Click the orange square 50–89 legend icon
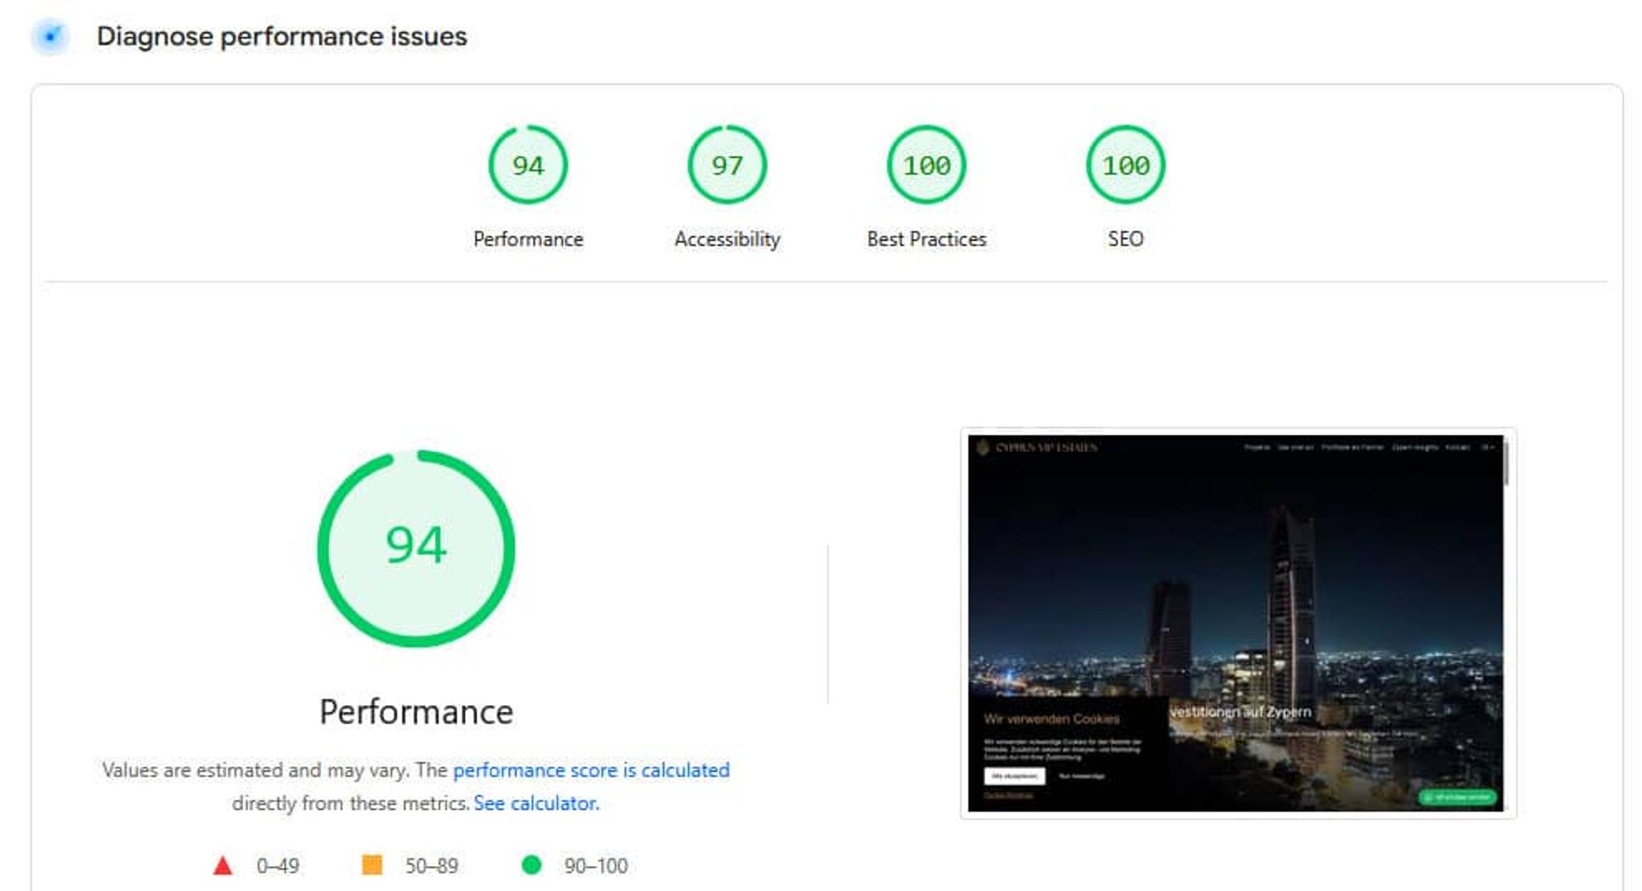The height and width of the screenshot is (891, 1642). tap(372, 865)
